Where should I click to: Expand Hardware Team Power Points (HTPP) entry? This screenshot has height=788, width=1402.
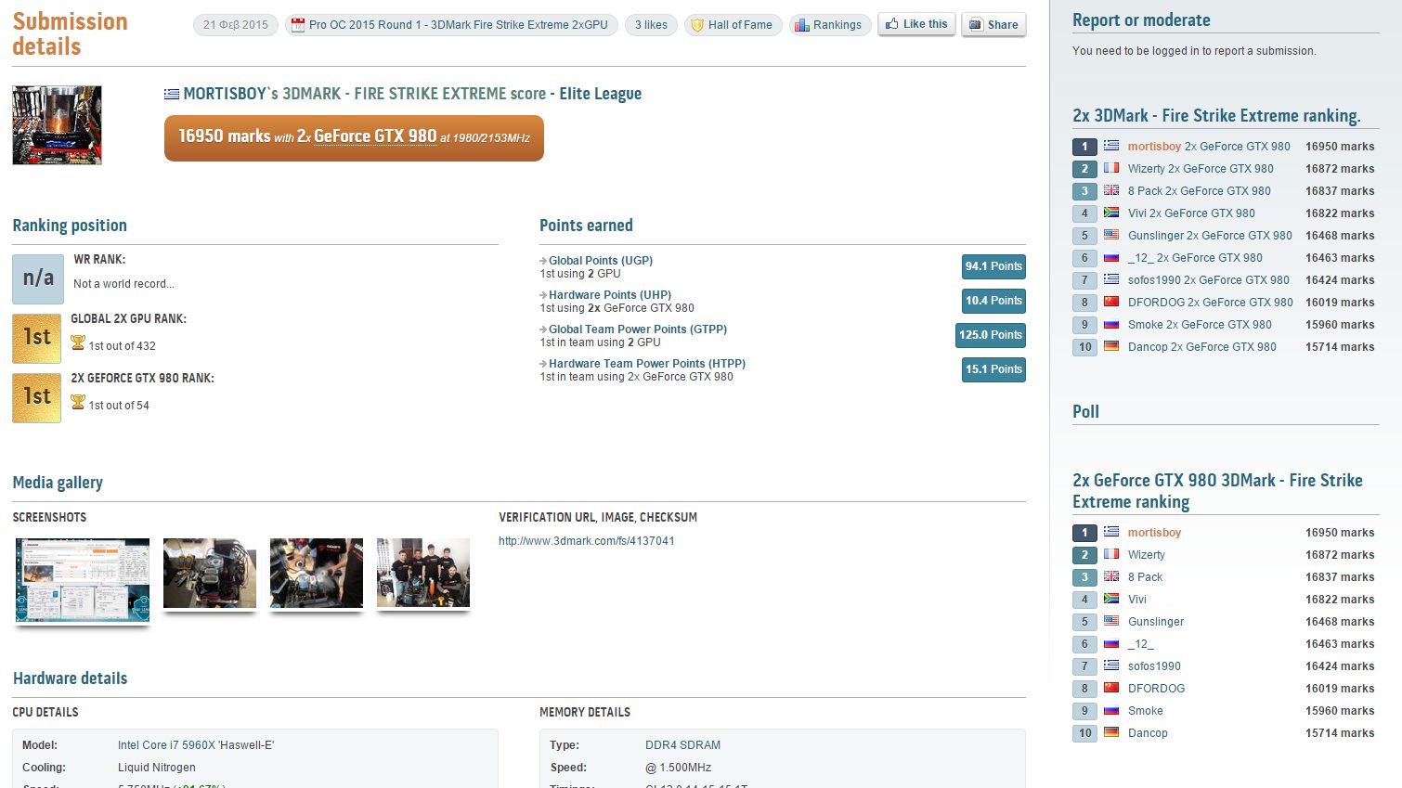[646, 364]
